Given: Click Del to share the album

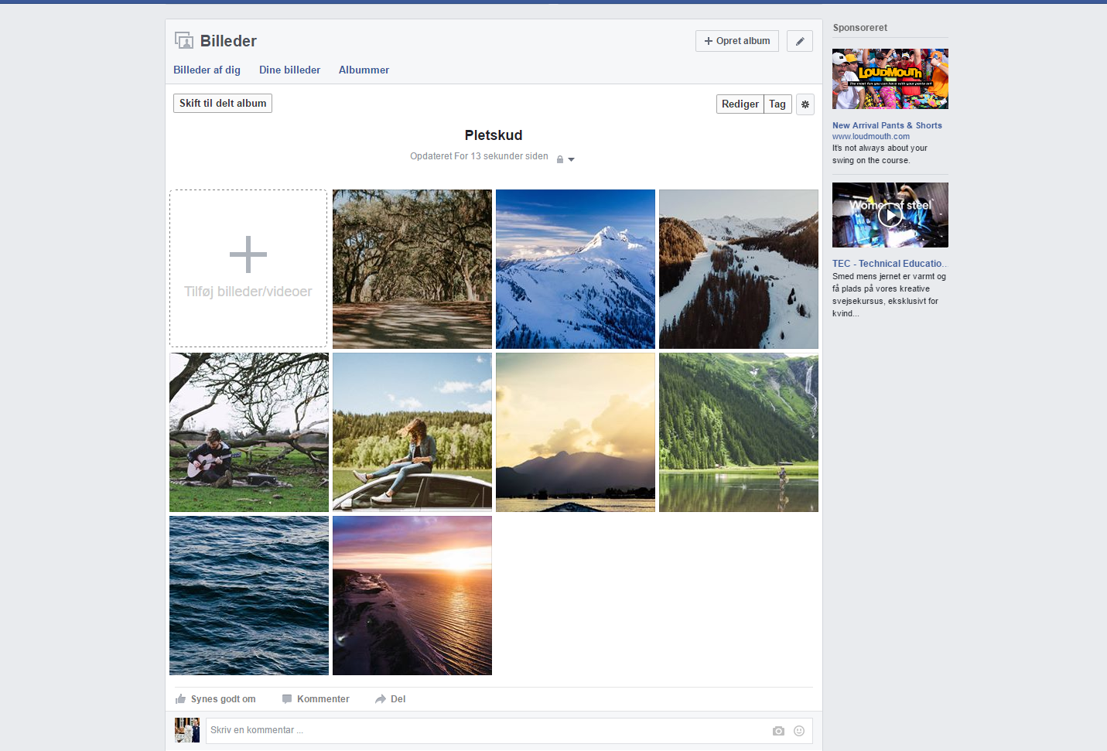Looking at the screenshot, I should tap(391, 699).
